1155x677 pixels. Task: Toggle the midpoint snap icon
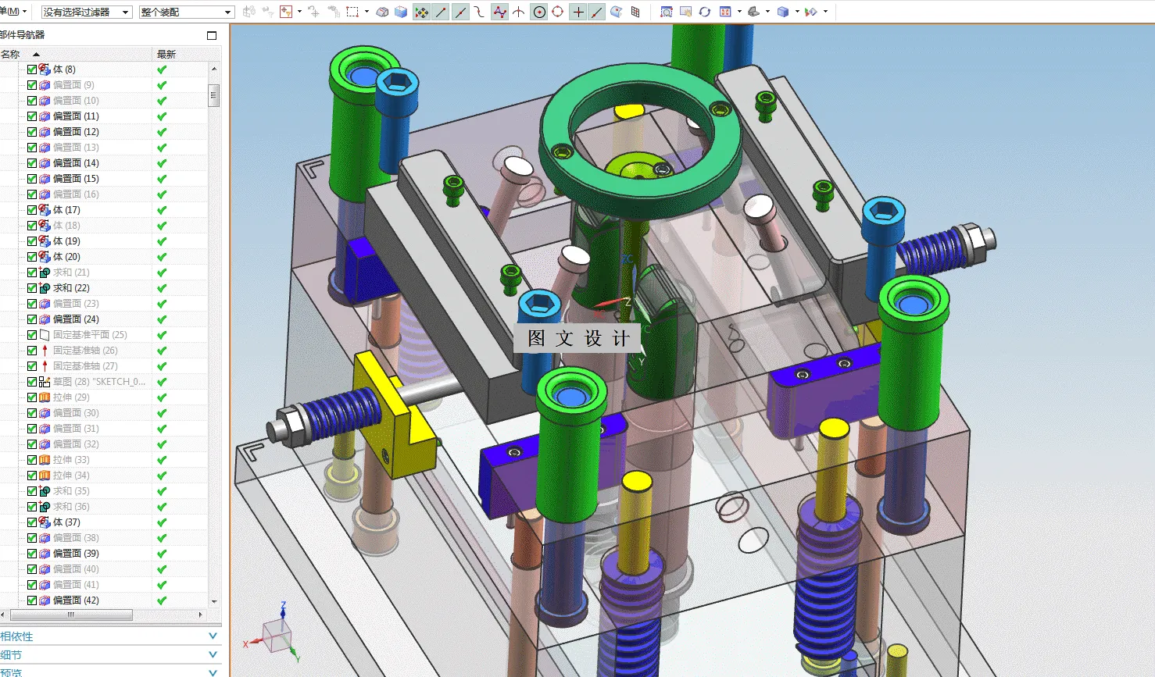460,12
